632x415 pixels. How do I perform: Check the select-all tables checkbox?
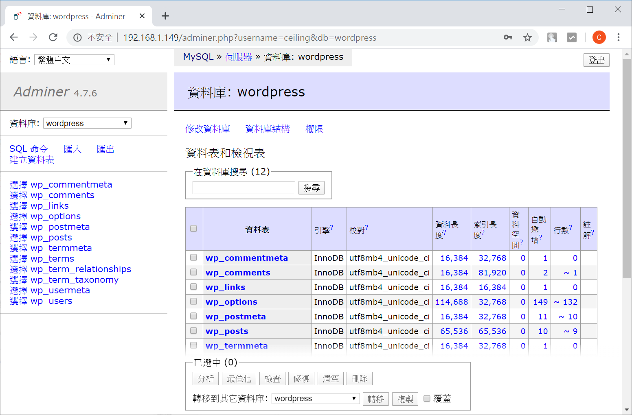tap(193, 229)
